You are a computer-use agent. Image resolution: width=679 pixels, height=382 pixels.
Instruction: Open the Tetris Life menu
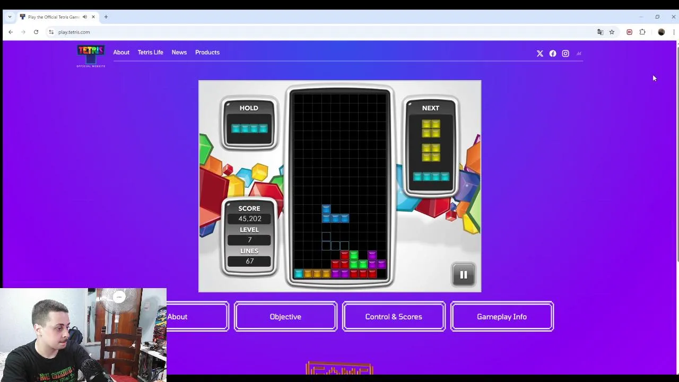point(150,53)
